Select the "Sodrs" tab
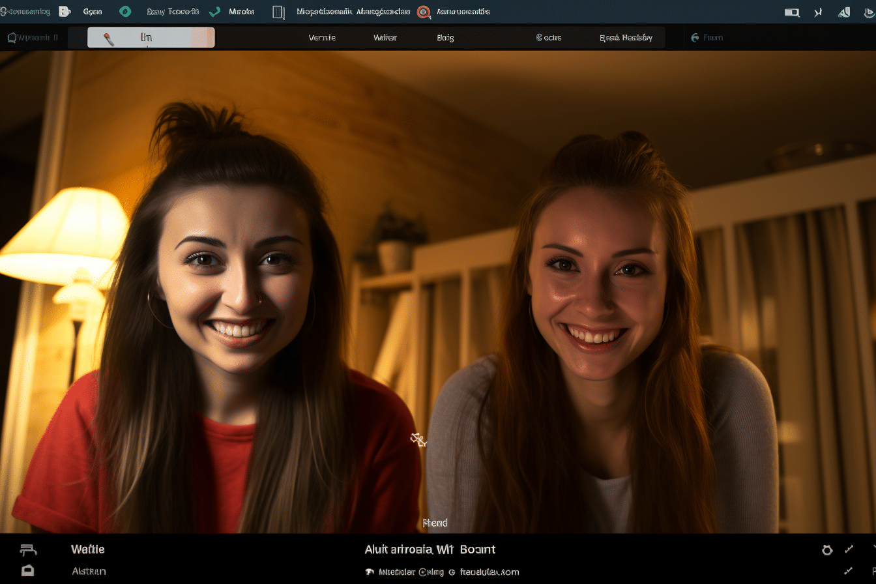This screenshot has height=584, width=876. pos(549,38)
